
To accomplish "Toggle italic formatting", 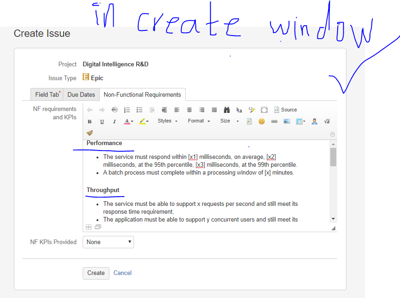I will click(114, 121).
